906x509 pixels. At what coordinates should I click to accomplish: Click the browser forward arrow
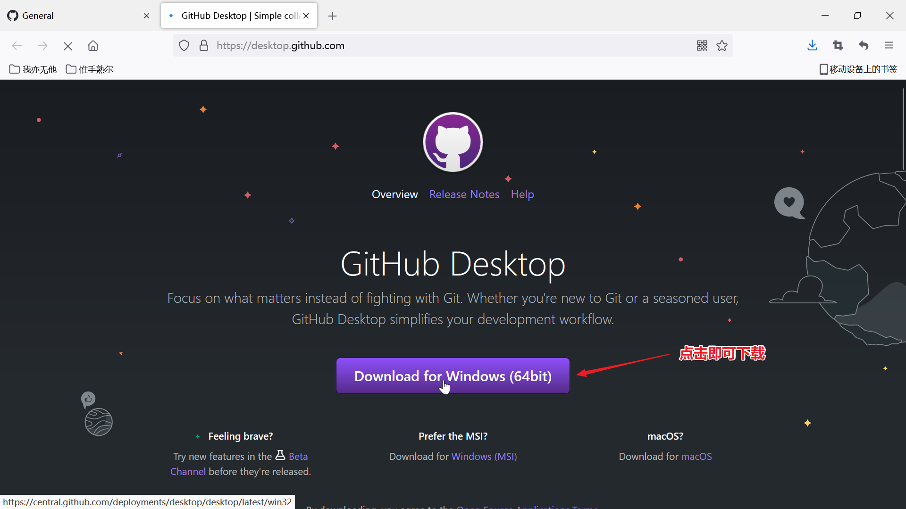coord(42,46)
